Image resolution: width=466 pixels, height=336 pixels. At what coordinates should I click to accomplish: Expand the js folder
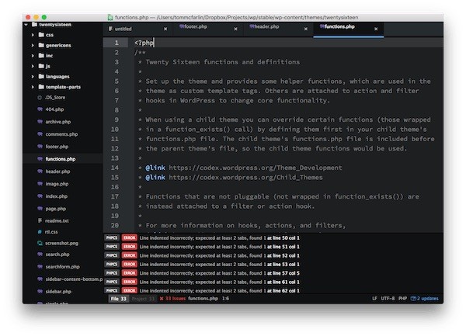[x=33, y=66]
